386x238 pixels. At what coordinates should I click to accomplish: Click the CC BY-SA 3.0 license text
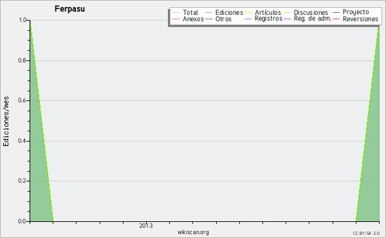coord(366,233)
